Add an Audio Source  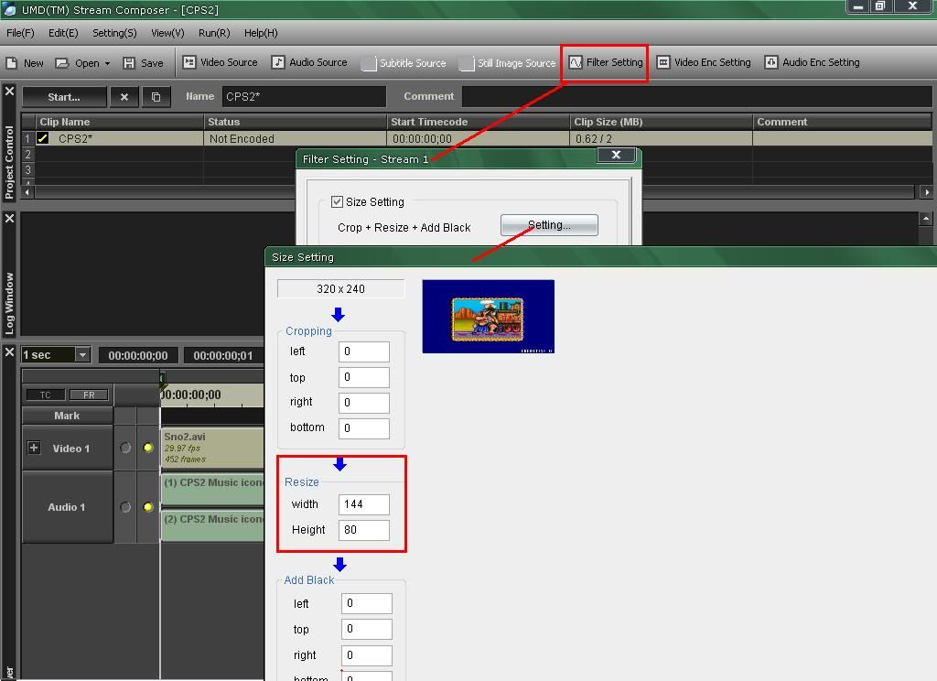pos(309,62)
